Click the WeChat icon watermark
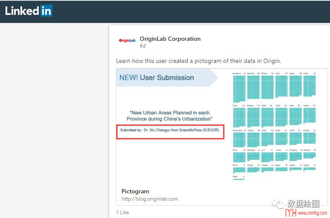The height and width of the screenshot is (218, 330). coord(280,204)
